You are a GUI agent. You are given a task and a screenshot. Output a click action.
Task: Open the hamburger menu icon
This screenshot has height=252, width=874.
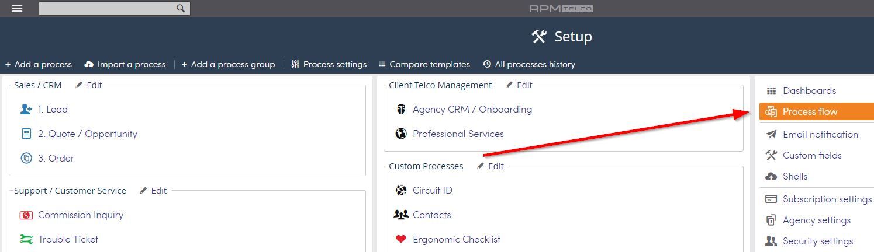click(17, 8)
